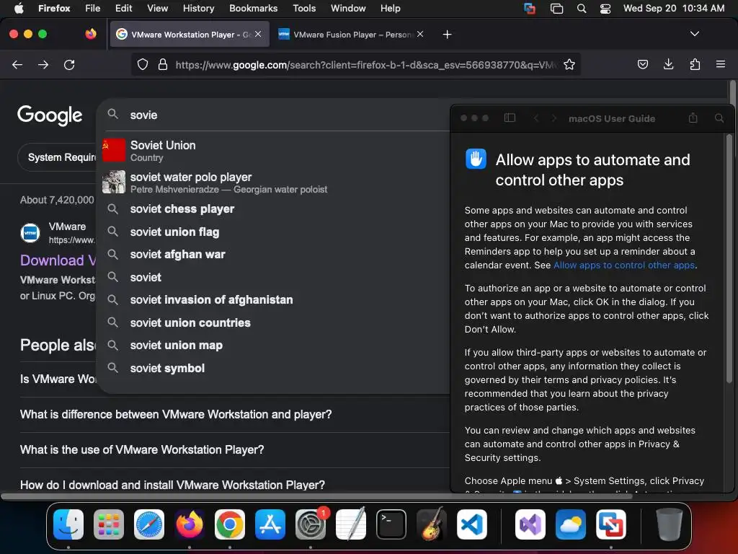Expand the 'Is VMware Wo...' question
The height and width of the screenshot is (554, 738).
pyautogui.click(x=58, y=379)
